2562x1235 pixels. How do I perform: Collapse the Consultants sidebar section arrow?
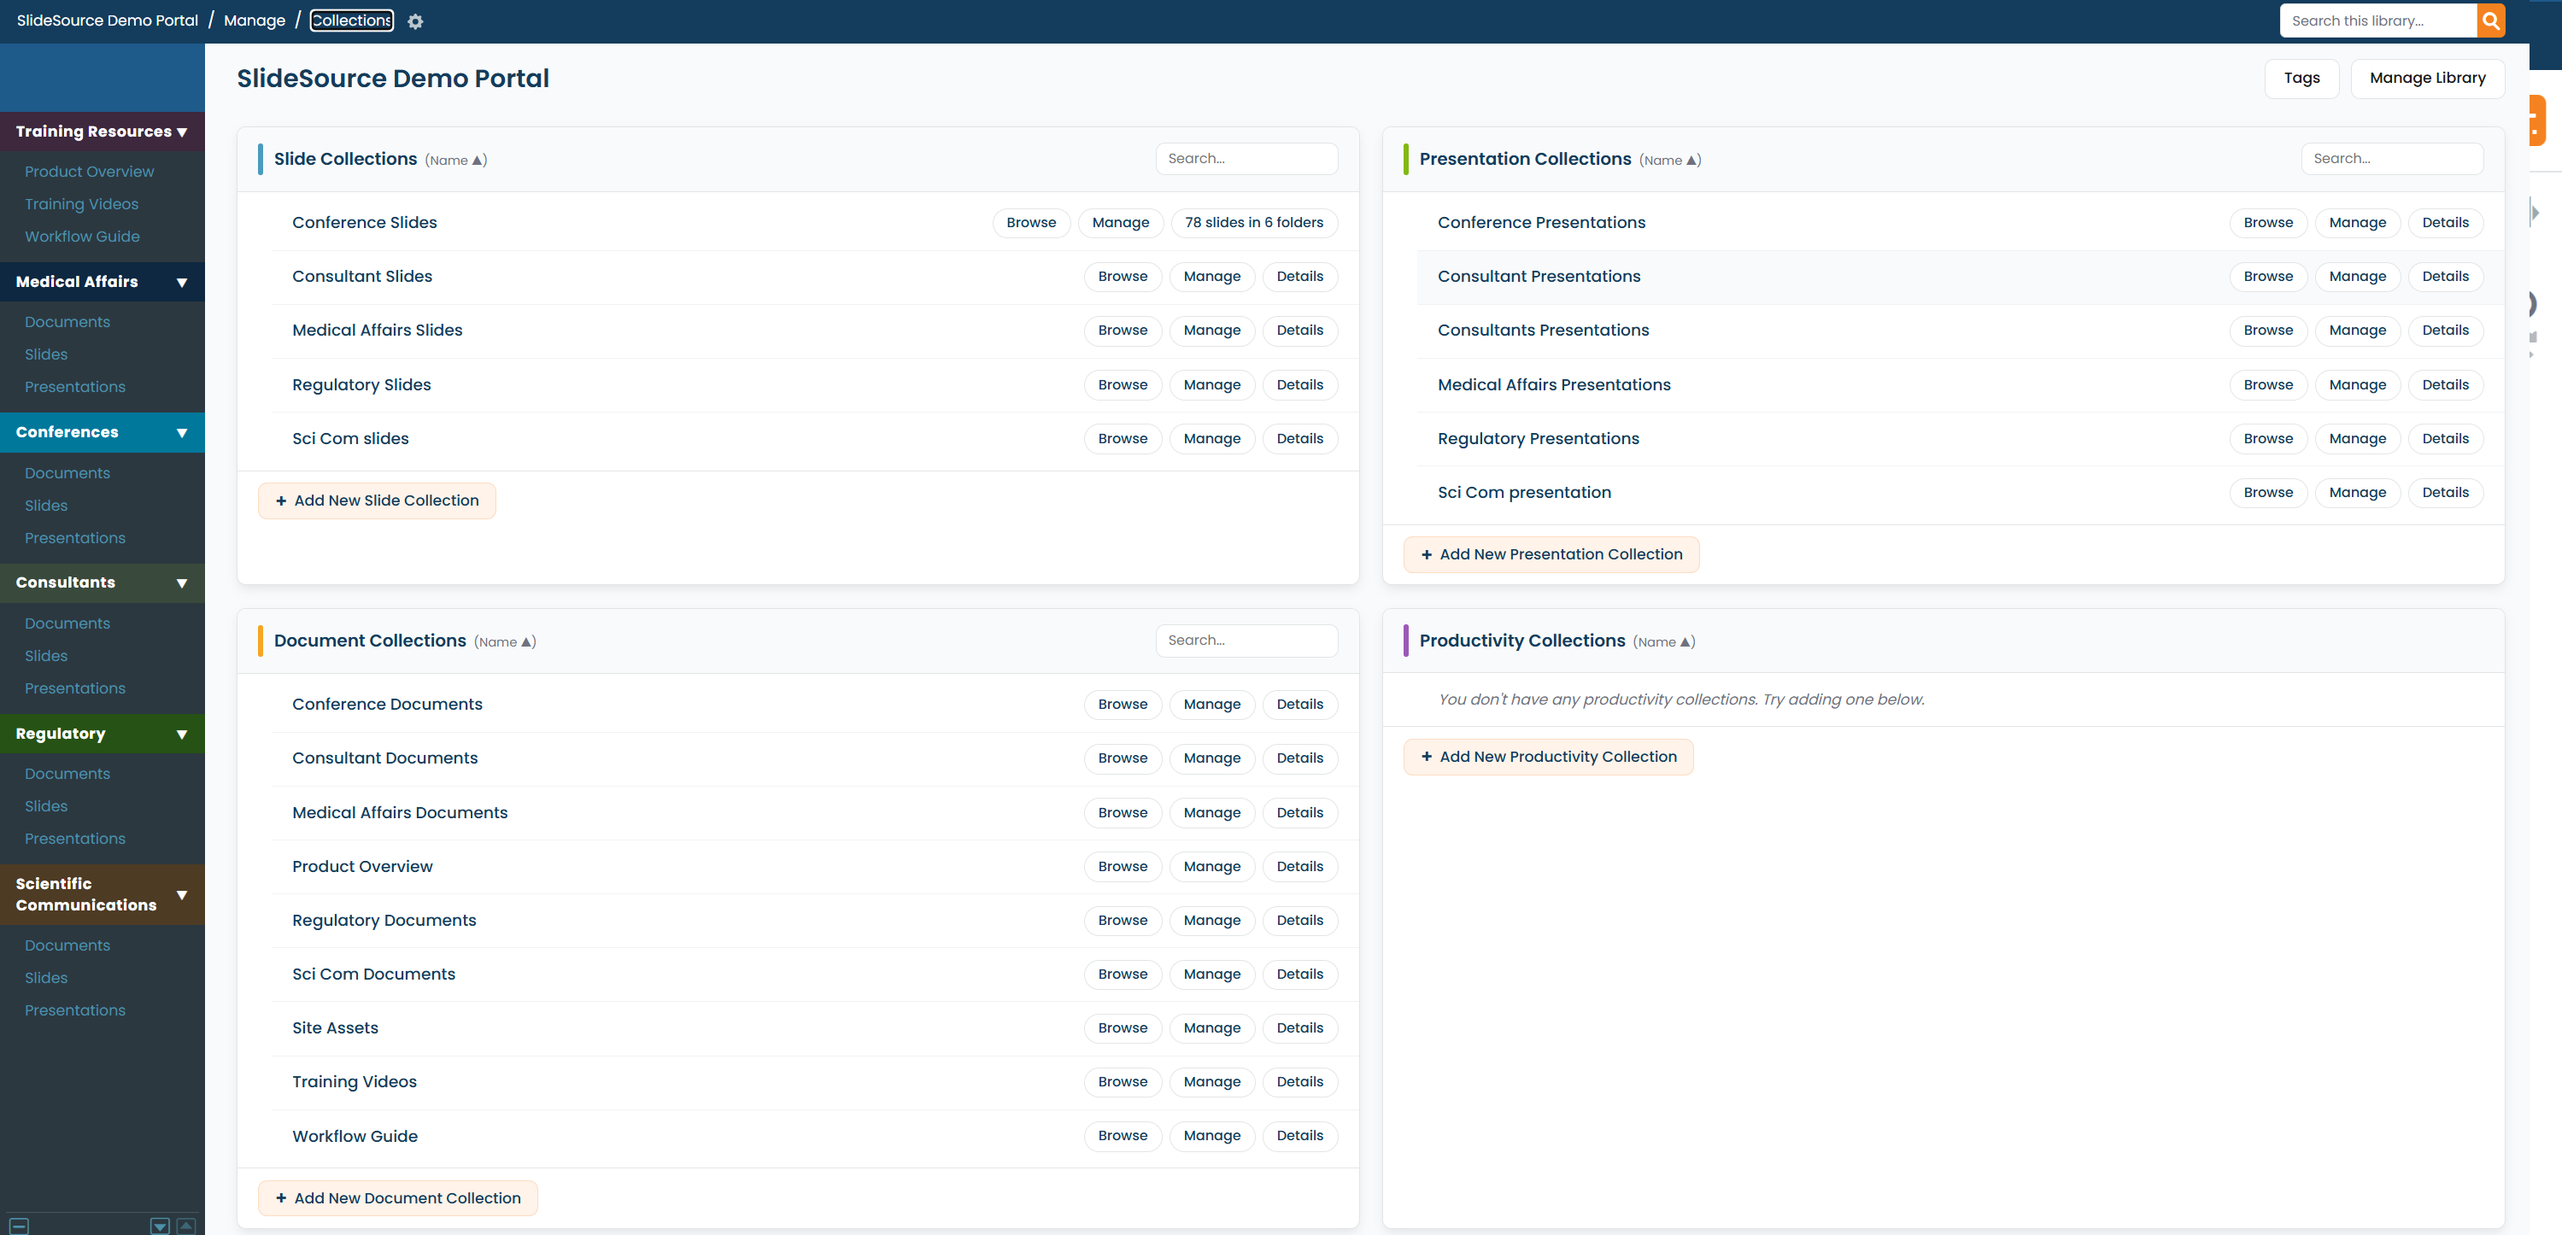[x=182, y=582]
